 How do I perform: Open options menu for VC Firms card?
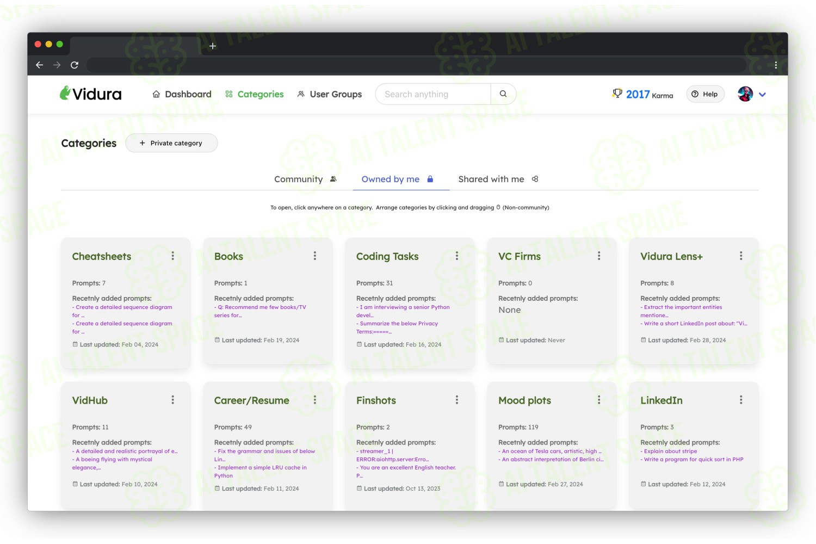tap(599, 256)
